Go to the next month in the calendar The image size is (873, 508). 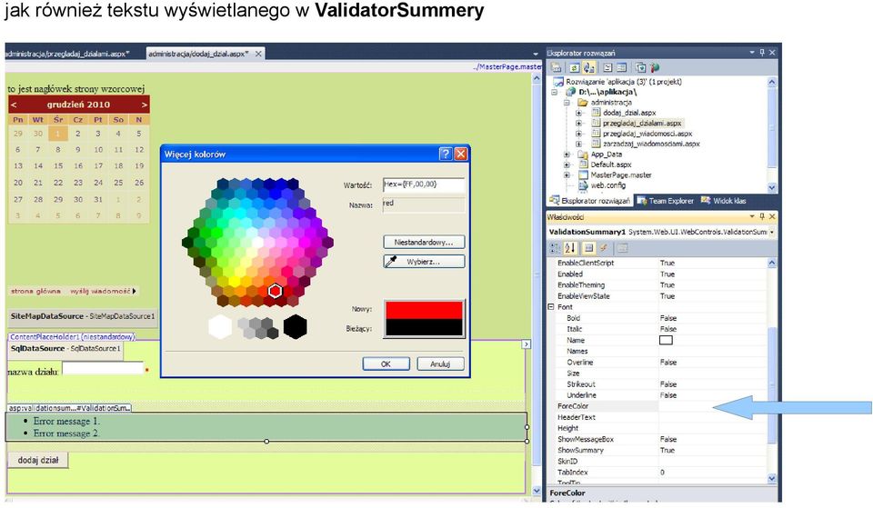[x=145, y=105]
